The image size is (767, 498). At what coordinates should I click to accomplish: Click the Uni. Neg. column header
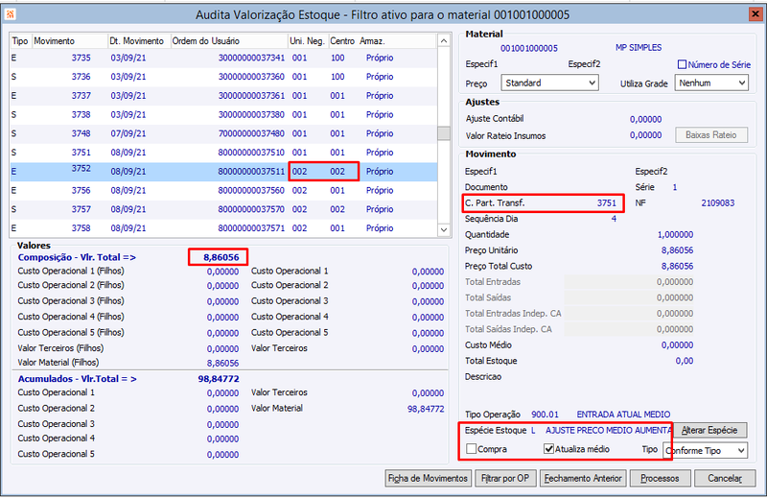308,41
